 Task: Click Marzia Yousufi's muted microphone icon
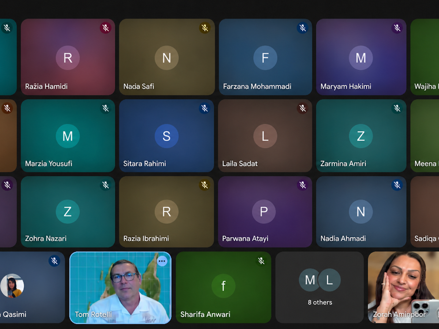(x=105, y=108)
